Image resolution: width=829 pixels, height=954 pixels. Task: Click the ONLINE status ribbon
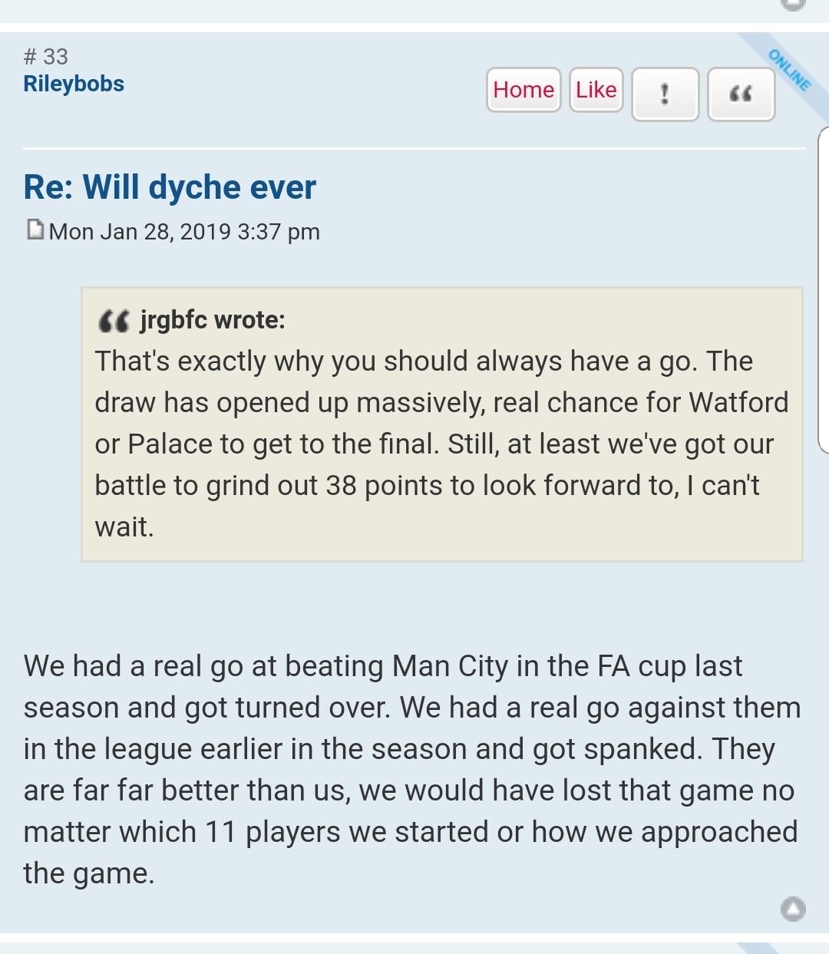[x=790, y=70]
